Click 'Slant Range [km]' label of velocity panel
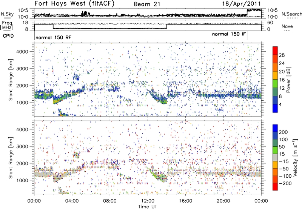This screenshot has width=302, height=209. pos(11,157)
